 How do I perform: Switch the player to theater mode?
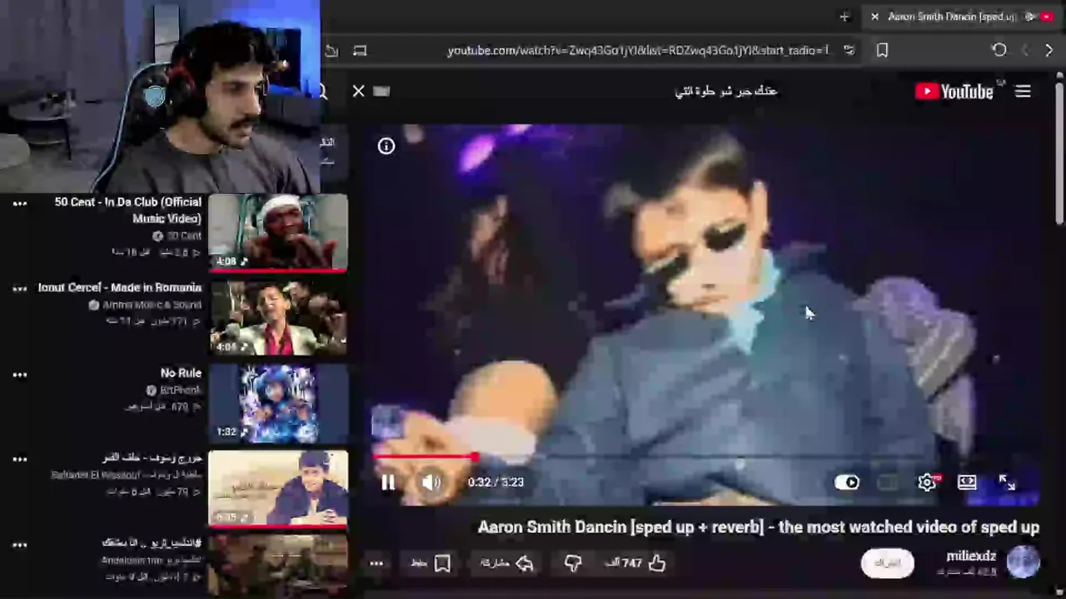coord(967,483)
